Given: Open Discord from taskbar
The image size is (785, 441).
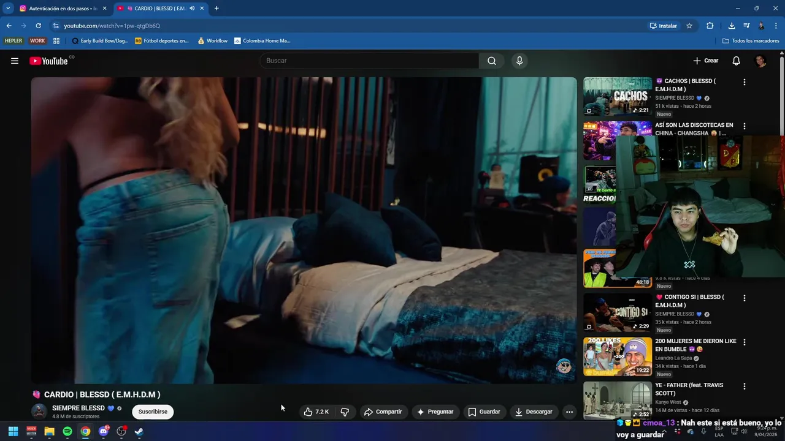Looking at the screenshot, I should click(104, 431).
